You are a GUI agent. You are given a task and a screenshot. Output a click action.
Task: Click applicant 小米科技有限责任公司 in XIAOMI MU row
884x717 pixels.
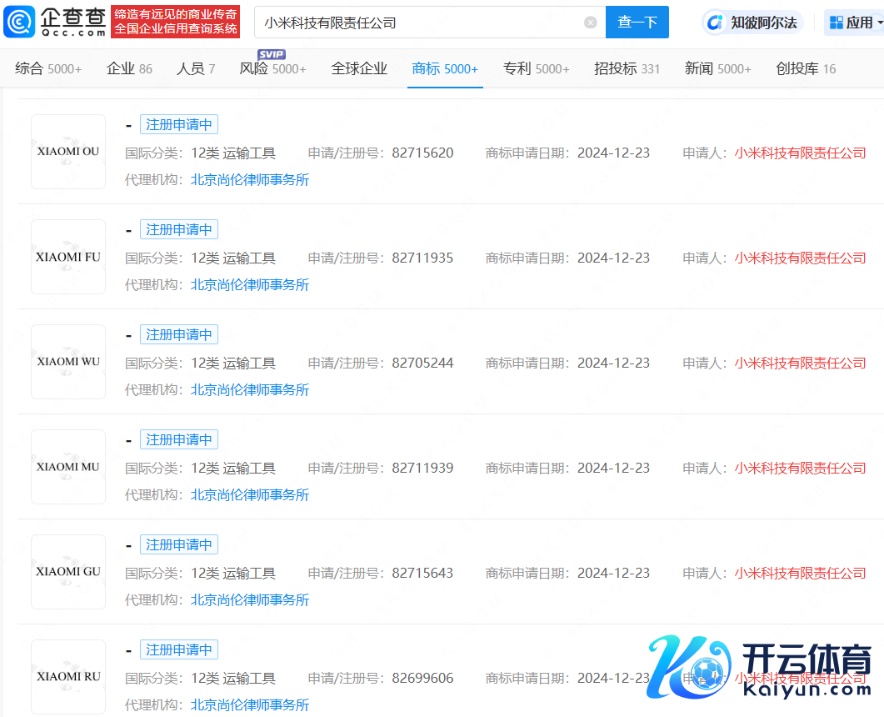tap(800, 468)
